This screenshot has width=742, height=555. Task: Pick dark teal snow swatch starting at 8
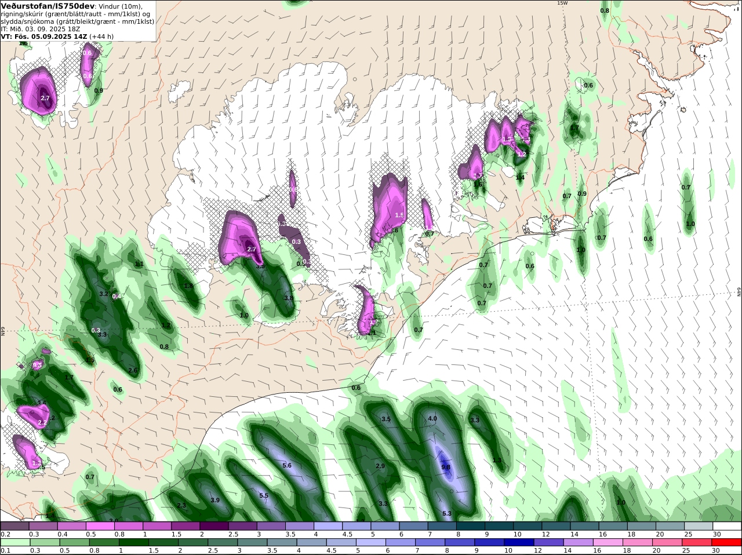[x=471, y=526]
